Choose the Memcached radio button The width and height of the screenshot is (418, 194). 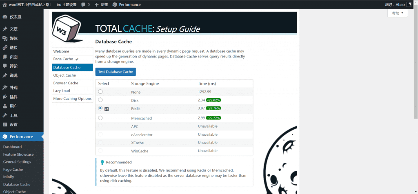[x=100, y=118]
